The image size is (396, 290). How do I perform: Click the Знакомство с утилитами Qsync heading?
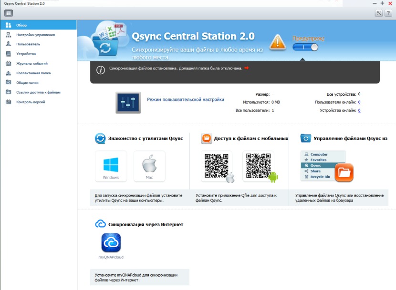[146, 139]
